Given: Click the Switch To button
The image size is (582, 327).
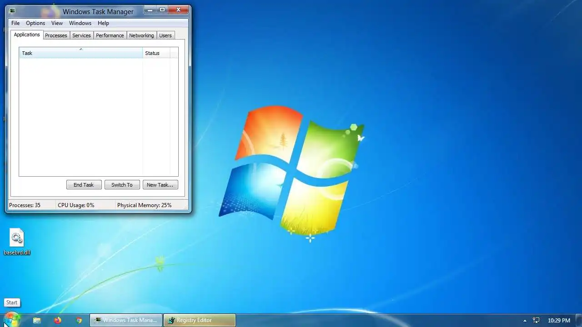Looking at the screenshot, I should pyautogui.click(x=122, y=185).
